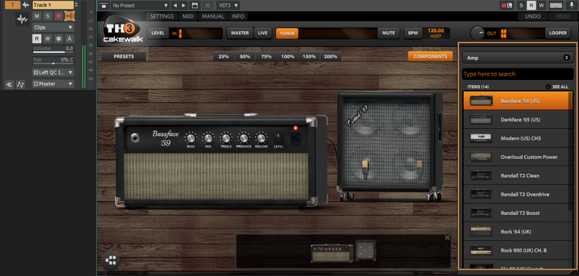The height and width of the screenshot is (276, 579).
Task: Toggle plugin header Write automation (W) button
Action: 541,5
